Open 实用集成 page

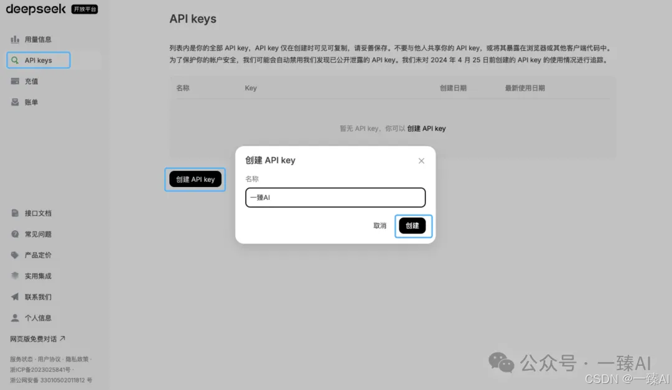point(38,276)
